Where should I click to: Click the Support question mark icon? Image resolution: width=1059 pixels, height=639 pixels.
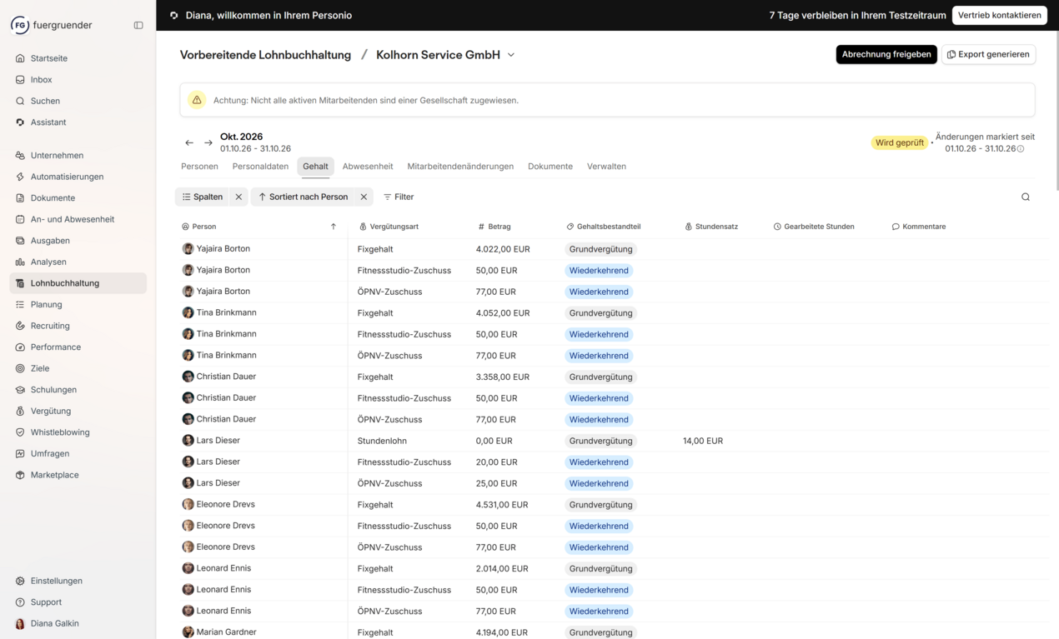tap(20, 602)
